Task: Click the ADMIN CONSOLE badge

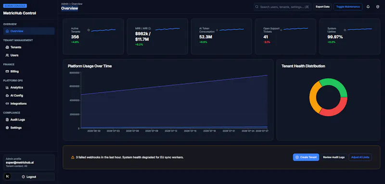Action: (15, 6)
